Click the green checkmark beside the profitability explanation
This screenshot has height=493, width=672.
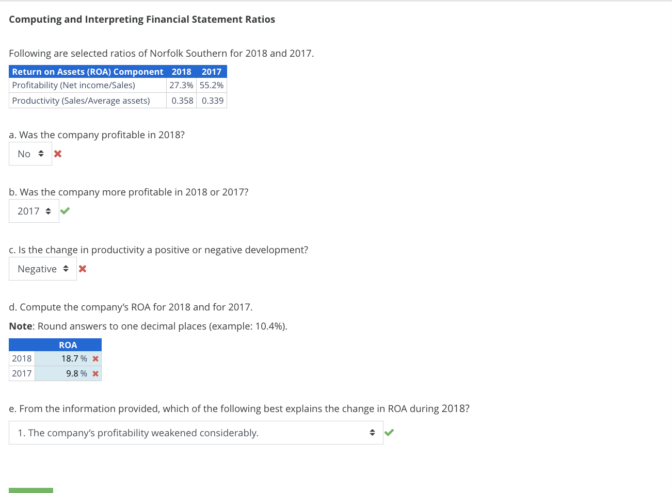tap(389, 432)
